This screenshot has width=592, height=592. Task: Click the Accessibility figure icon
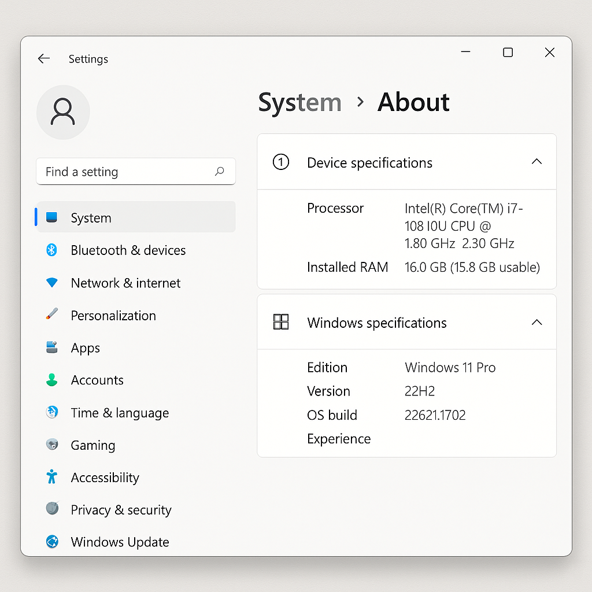[51, 476]
